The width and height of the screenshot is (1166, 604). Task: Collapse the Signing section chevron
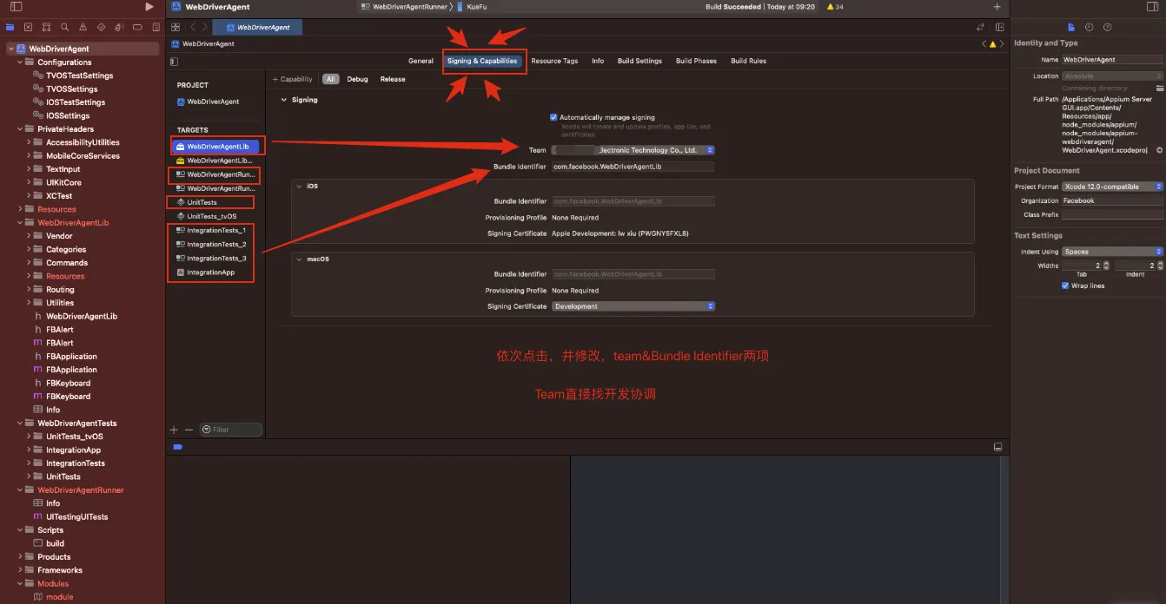pos(283,100)
